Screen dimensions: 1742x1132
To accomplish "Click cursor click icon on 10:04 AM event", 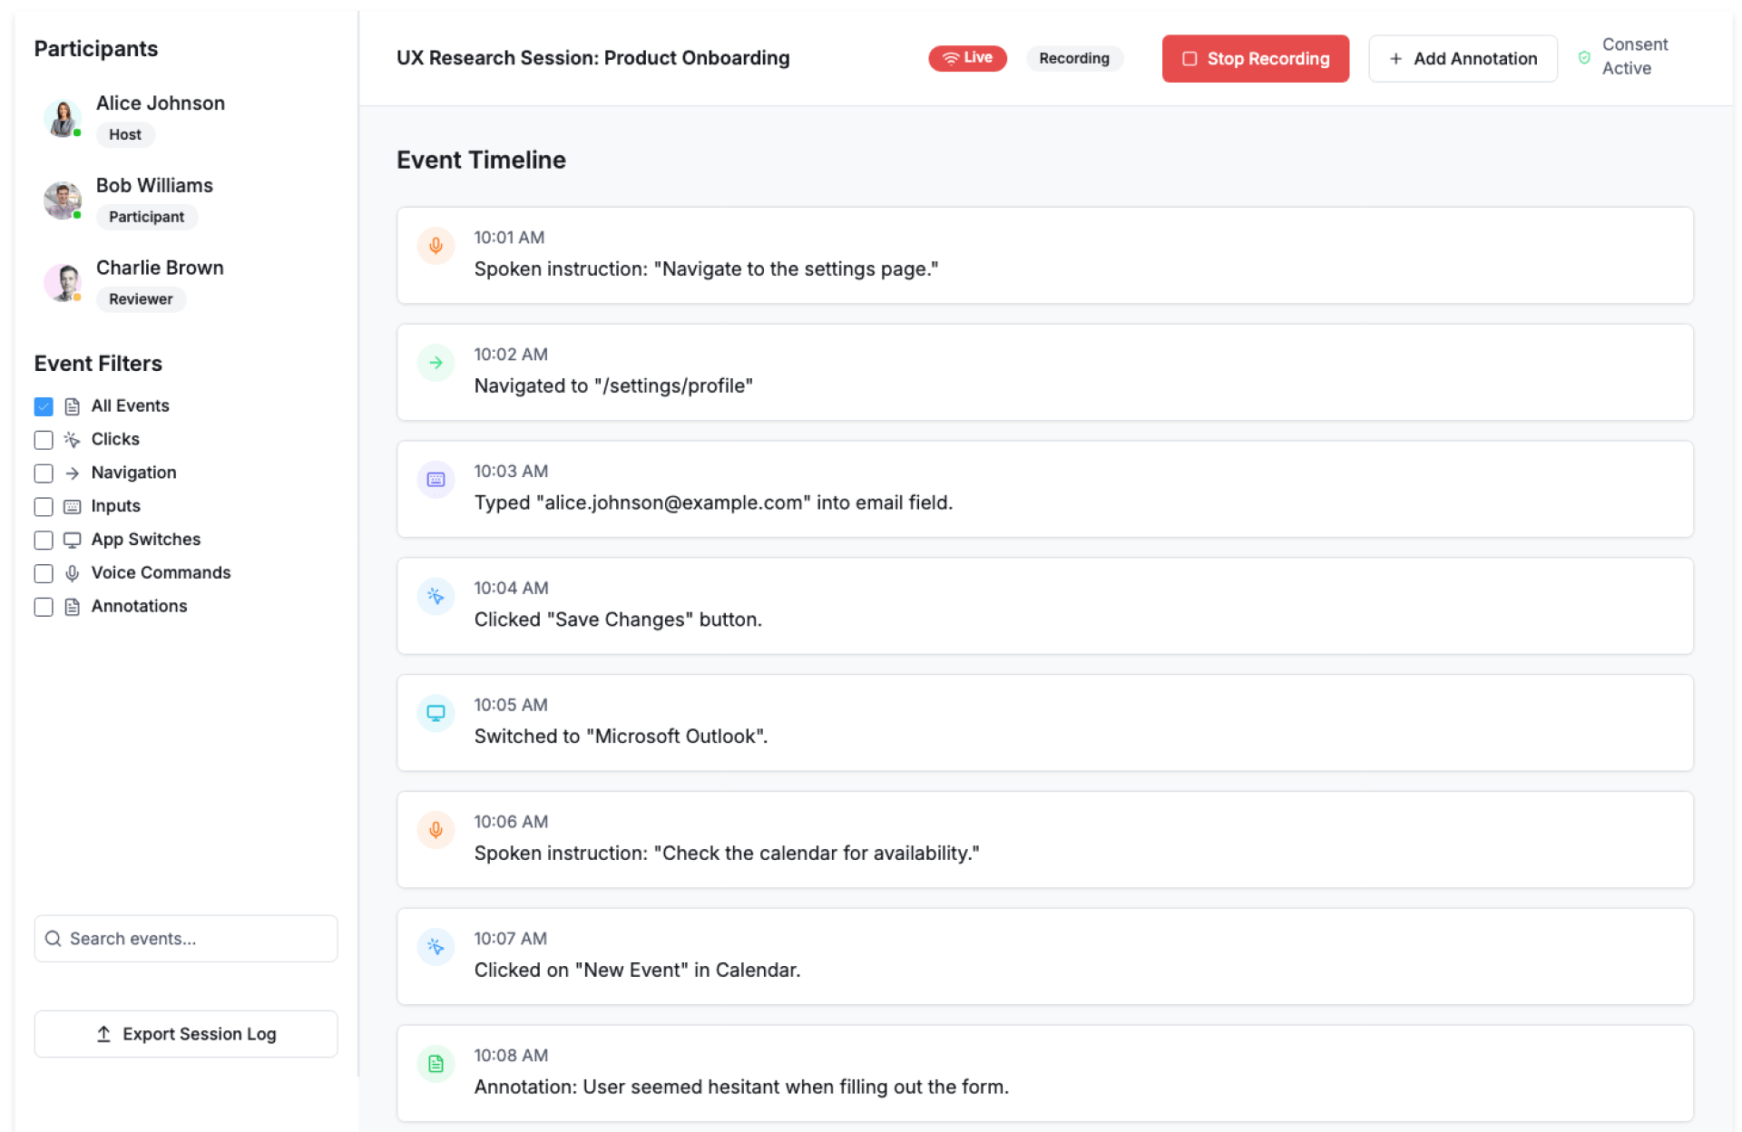I will click(x=435, y=597).
